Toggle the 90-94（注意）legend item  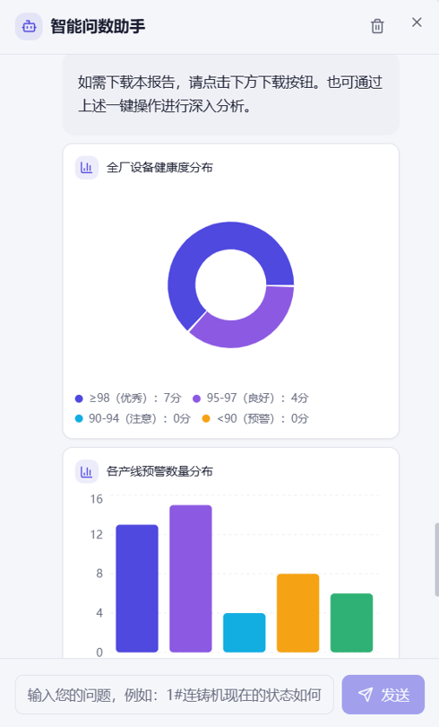coord(133,418)
